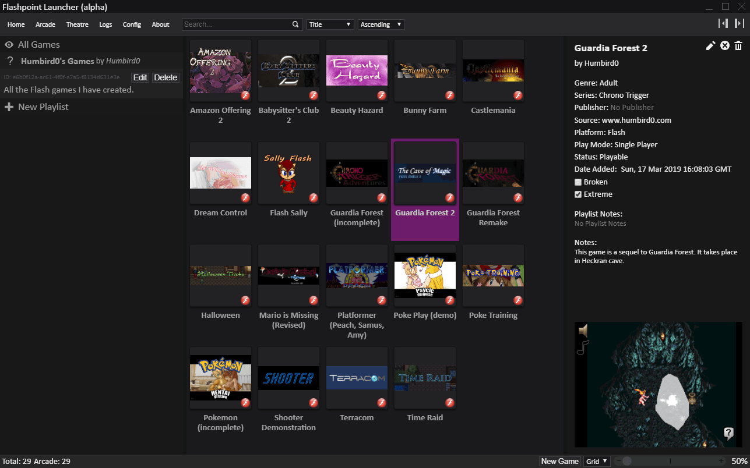Click the circled X remove-from-playlist icon
Viewport: 750px width, 468px height.
(x=725, y=46)
